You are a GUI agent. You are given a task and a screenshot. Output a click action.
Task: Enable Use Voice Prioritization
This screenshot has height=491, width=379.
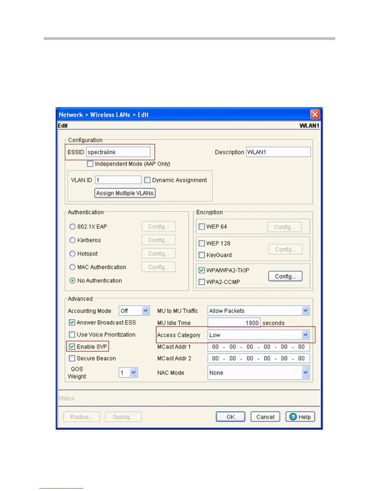point(72,334)
